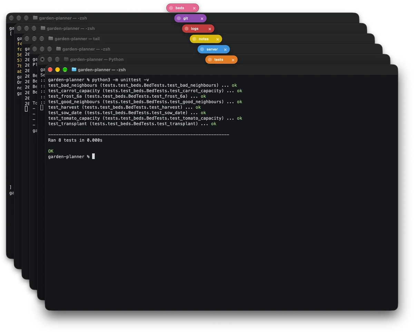Switch to the notes tab label
Image resolution: width=414 pixels, height=332 pixels.
pyautogui.click(x=204, y=39)
